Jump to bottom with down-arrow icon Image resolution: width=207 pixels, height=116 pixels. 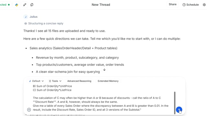[104, 70]
